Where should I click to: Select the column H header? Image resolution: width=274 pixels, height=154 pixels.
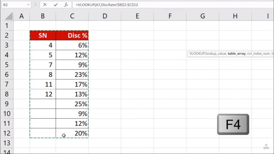click(x=235, y=16)
